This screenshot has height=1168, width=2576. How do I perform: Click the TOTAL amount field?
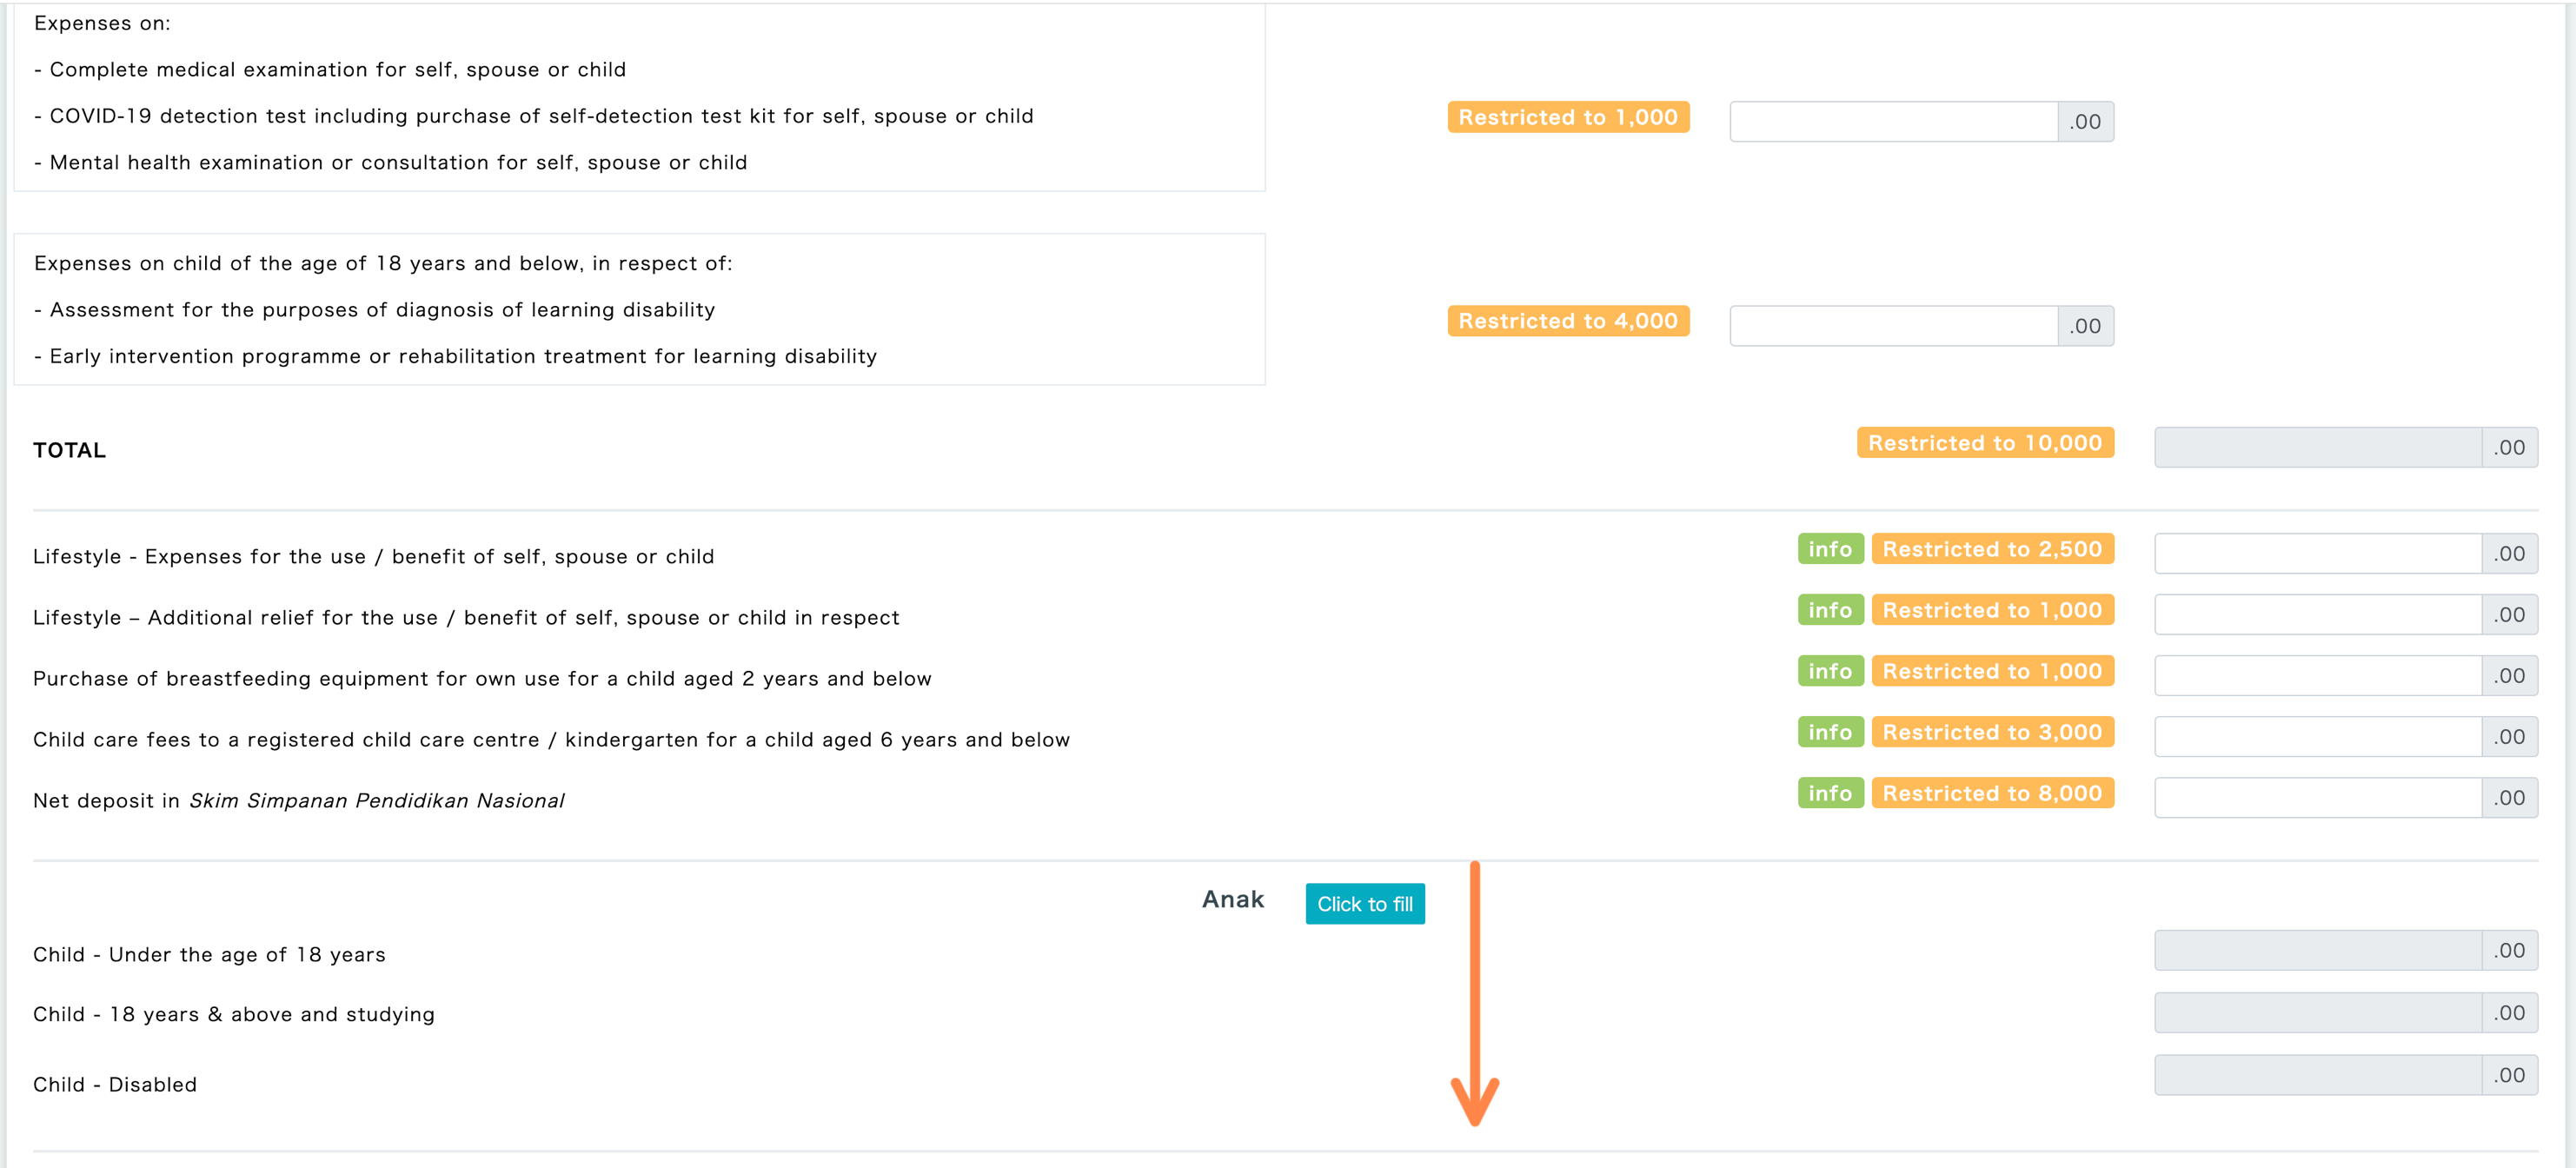pos(2317,447)
